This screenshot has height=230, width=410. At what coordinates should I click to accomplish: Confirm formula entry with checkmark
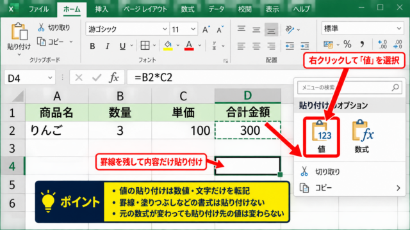(x=97, y=78)
